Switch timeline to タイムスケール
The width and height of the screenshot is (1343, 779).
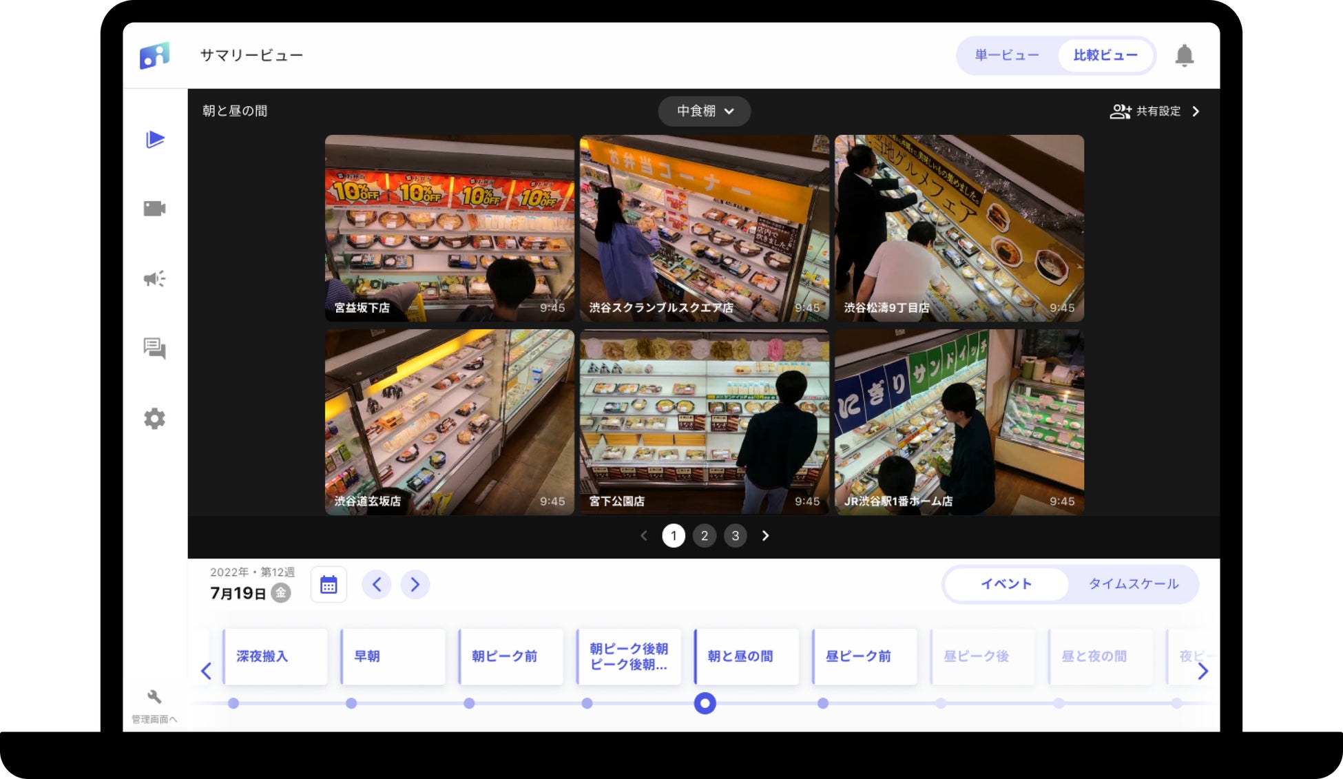click(x=1133, y=584)
